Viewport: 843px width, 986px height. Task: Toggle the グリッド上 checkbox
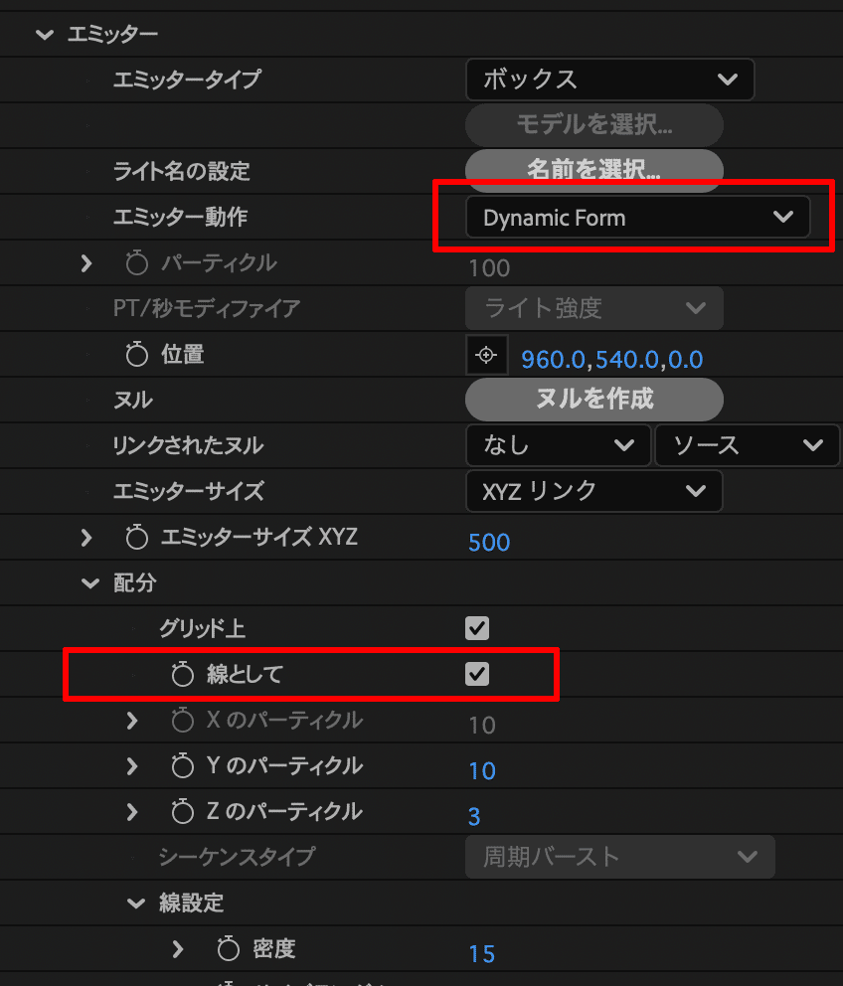point(476,628)
